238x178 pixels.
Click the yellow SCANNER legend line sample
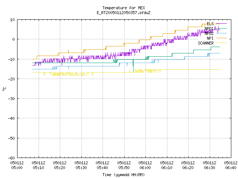point(221,43)
